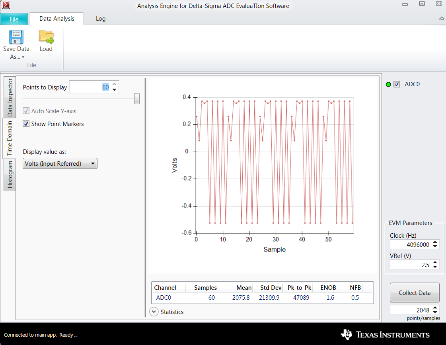This screenshot has width=446, height=345.
Task: Click the ADC0 row in statistics table
Action: coord(262,298)
